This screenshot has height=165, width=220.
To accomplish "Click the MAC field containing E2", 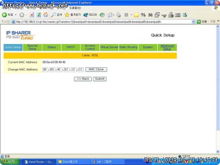I will [66, 70].
